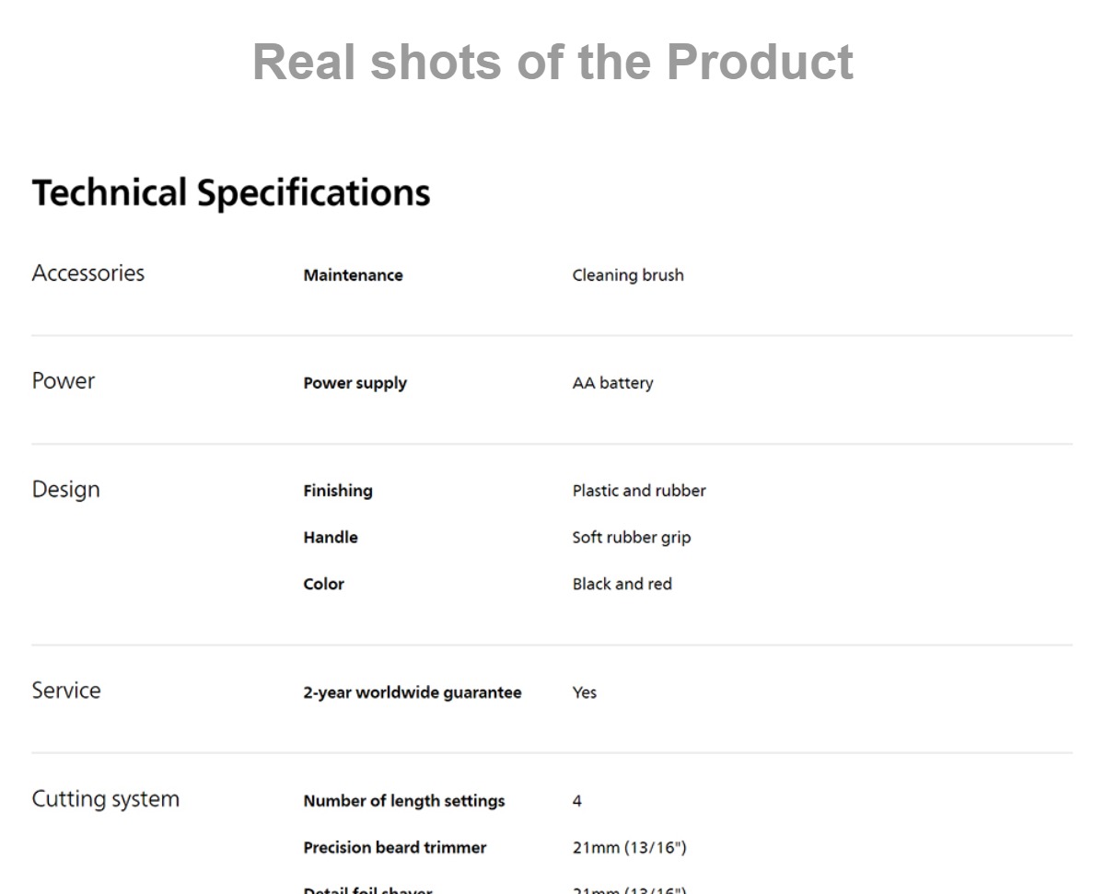1105x894 pixels.
Task: Click the Black and red value
Action: click(x=622, y=584)
